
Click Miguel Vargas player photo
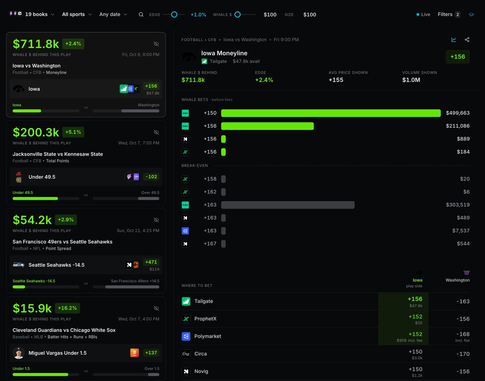[19, 353]
